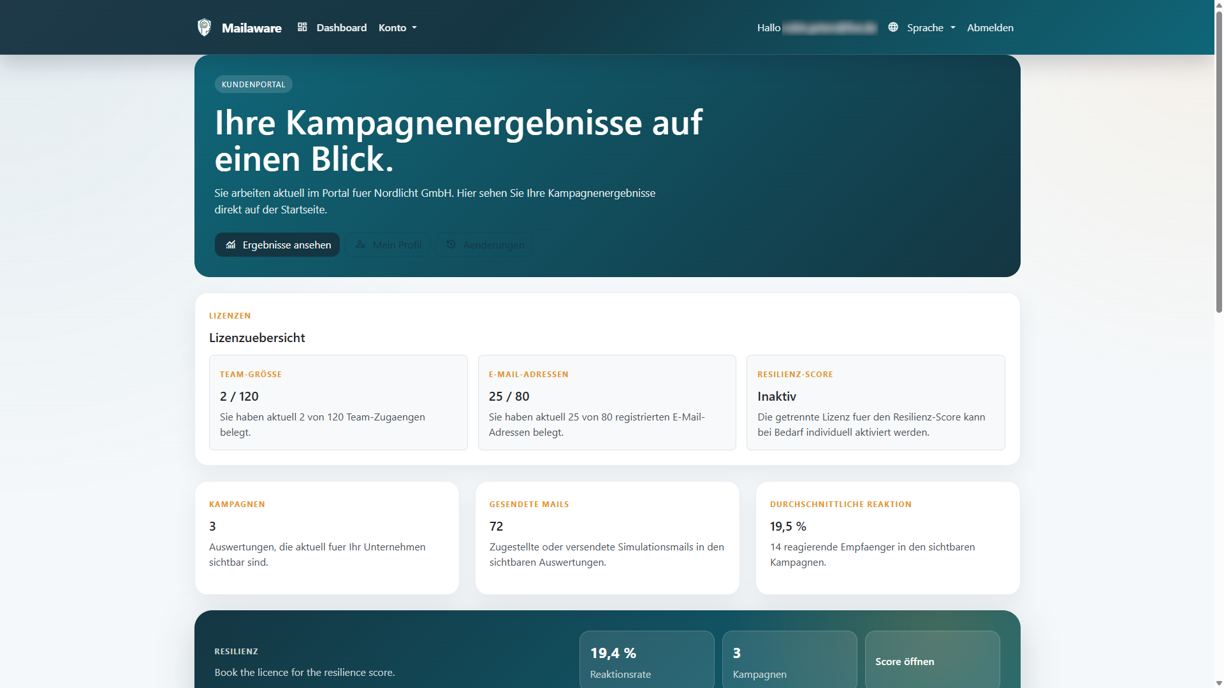Viewport: 1224px width, 688px height.
Task: Open the Dashboard menu item
Action: (x=332, y=27)
